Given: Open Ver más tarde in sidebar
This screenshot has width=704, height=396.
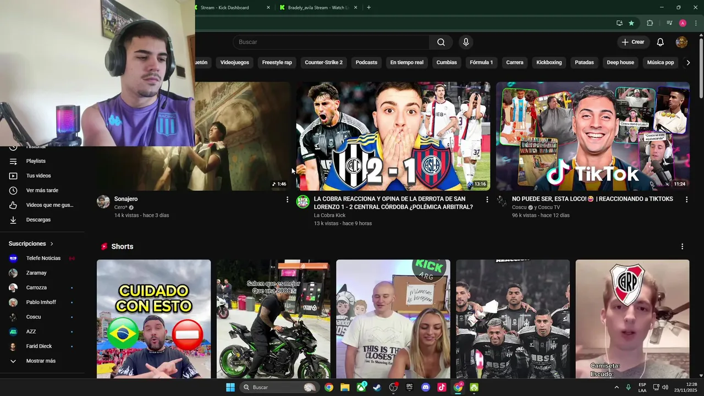Looking at the screenshot, I should (x=42, y=190).
